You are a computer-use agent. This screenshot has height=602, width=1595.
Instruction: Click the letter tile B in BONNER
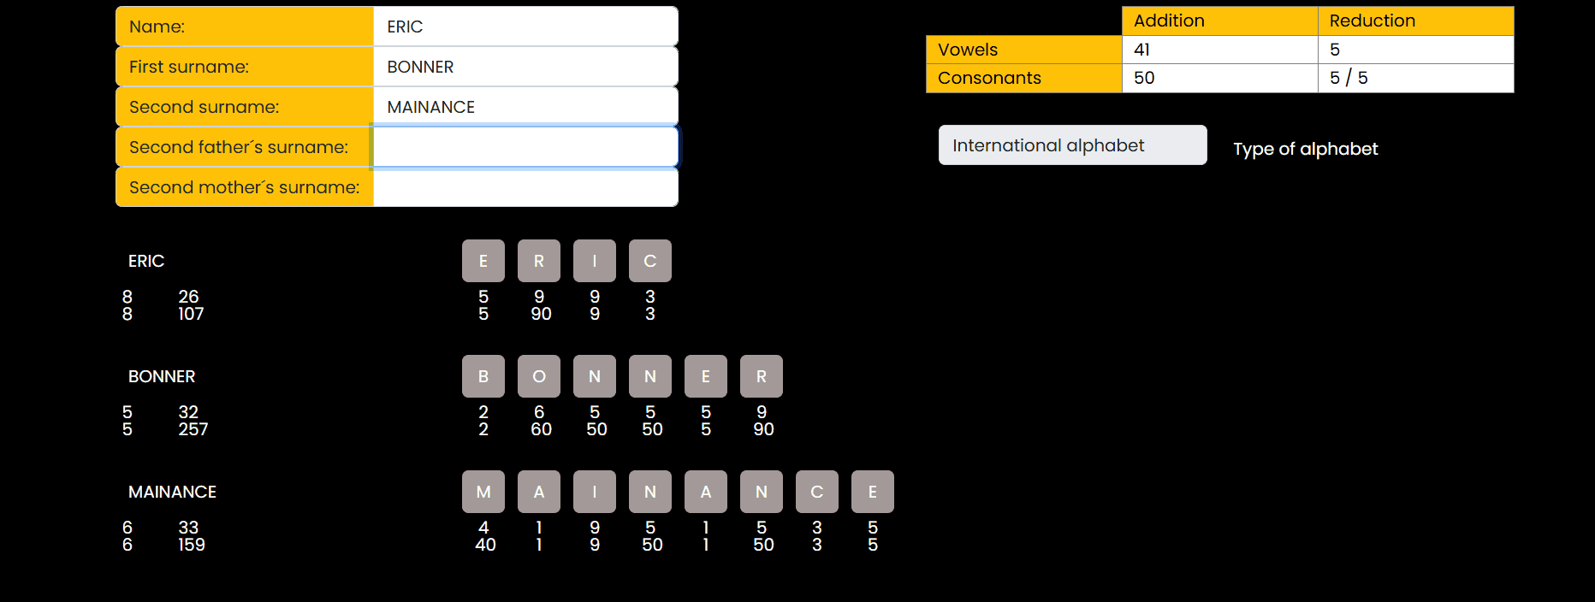click(483, 376)
